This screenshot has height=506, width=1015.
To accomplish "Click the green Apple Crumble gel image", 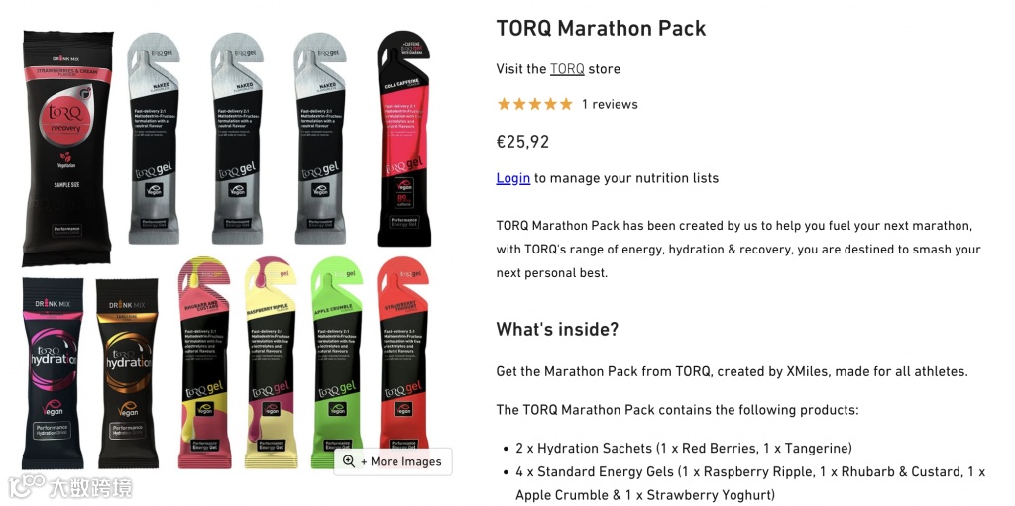I will click(x=337, y=362).
